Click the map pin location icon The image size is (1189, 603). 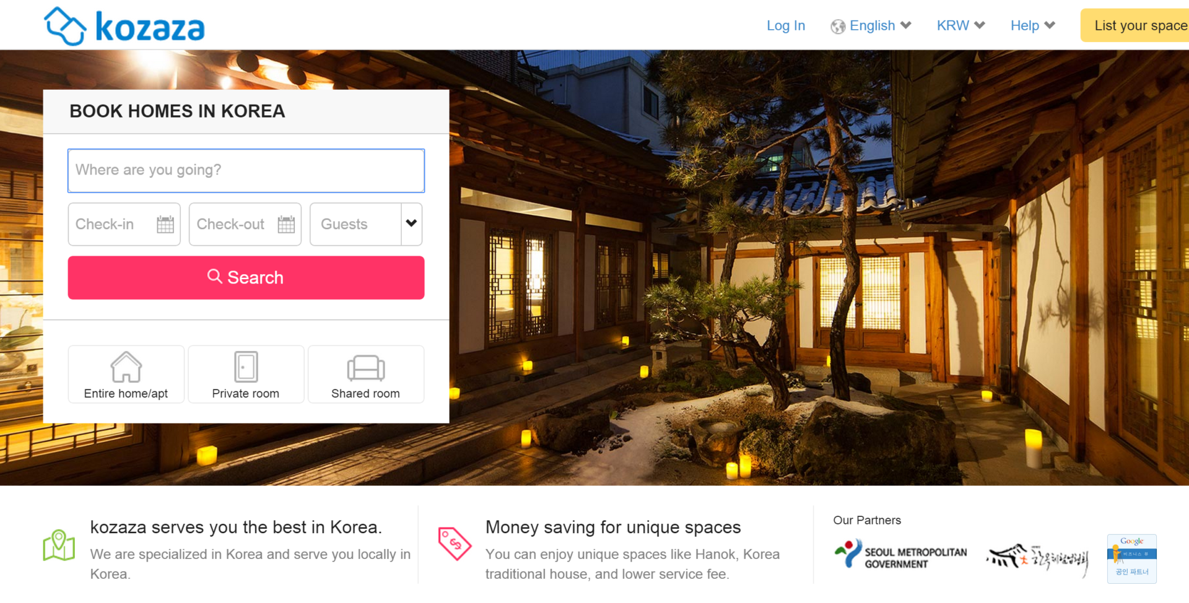tap(59, 545)
